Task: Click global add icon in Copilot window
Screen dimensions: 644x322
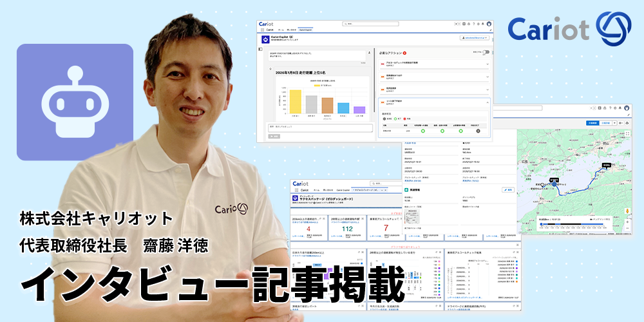Action: pos(464,24)
